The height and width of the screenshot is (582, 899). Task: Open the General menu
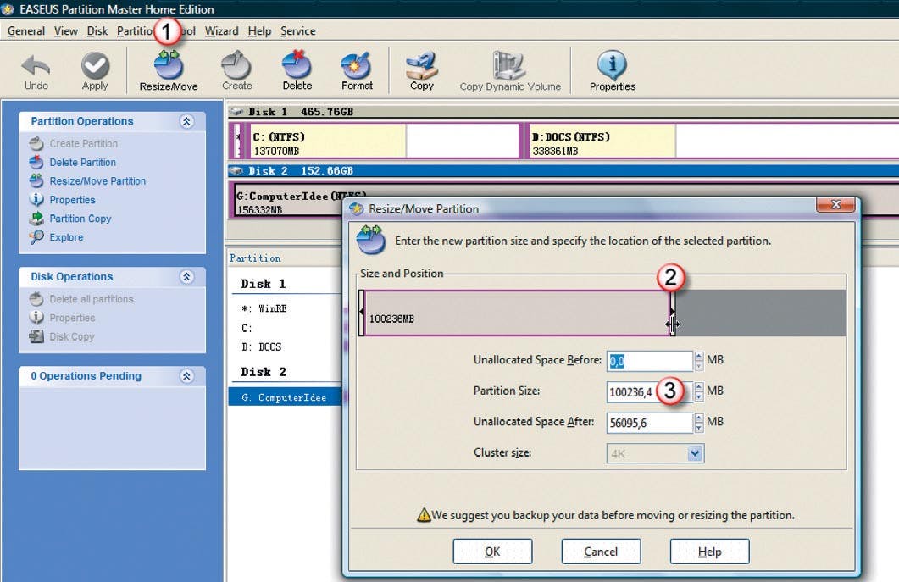25,31
